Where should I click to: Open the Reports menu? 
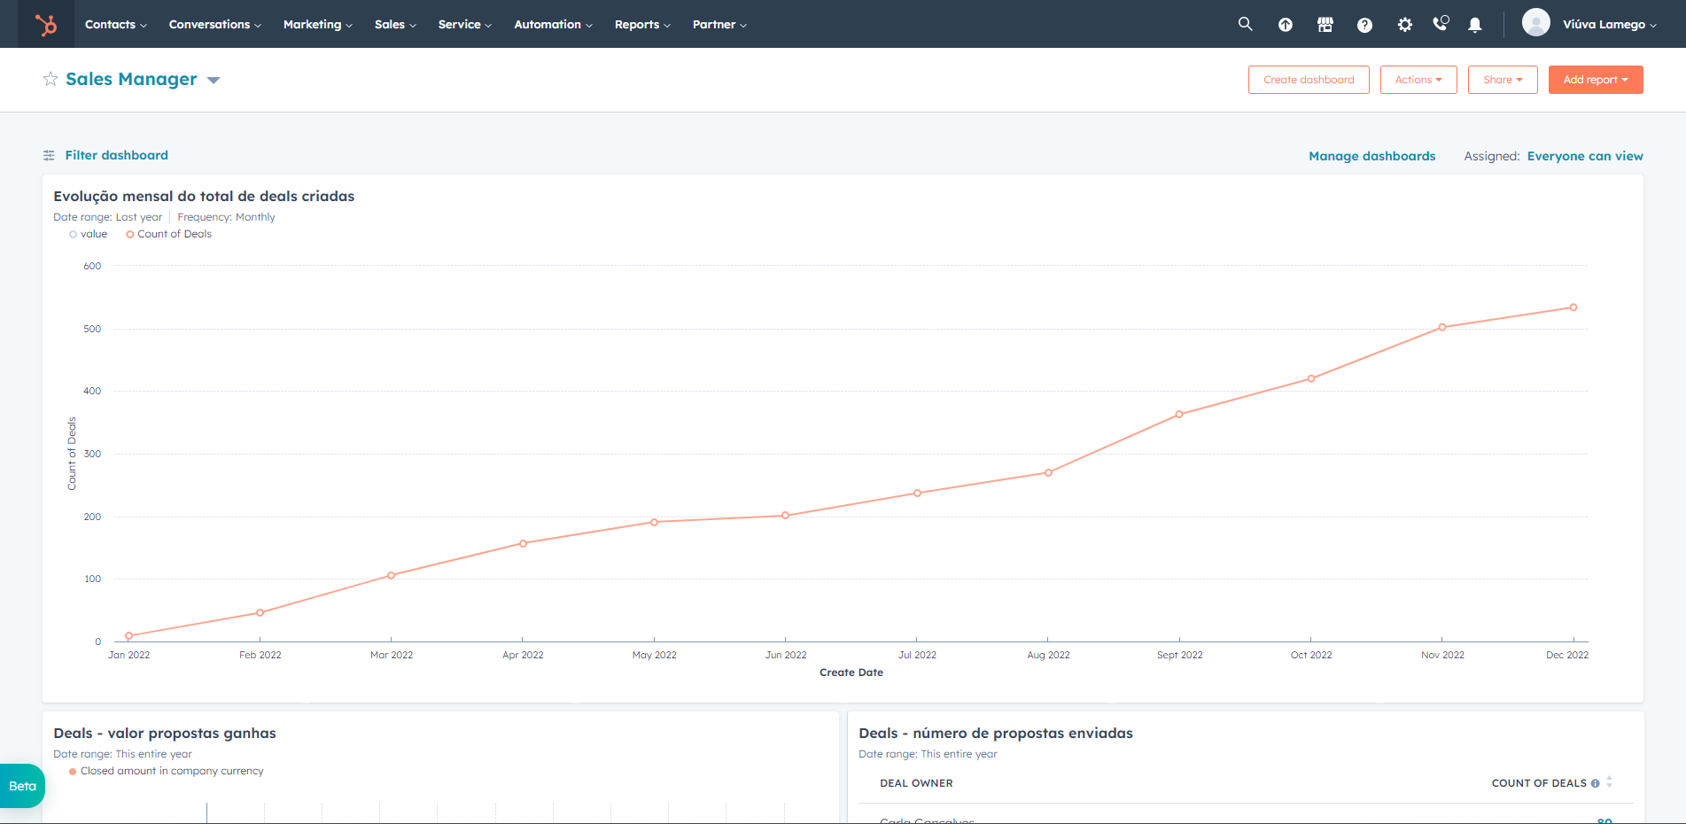642,24
